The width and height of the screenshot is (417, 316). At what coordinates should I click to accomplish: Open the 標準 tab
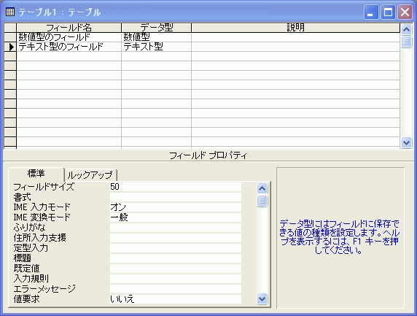click(36, 174)
